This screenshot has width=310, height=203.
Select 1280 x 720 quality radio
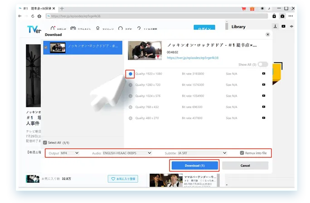(131, 85)
